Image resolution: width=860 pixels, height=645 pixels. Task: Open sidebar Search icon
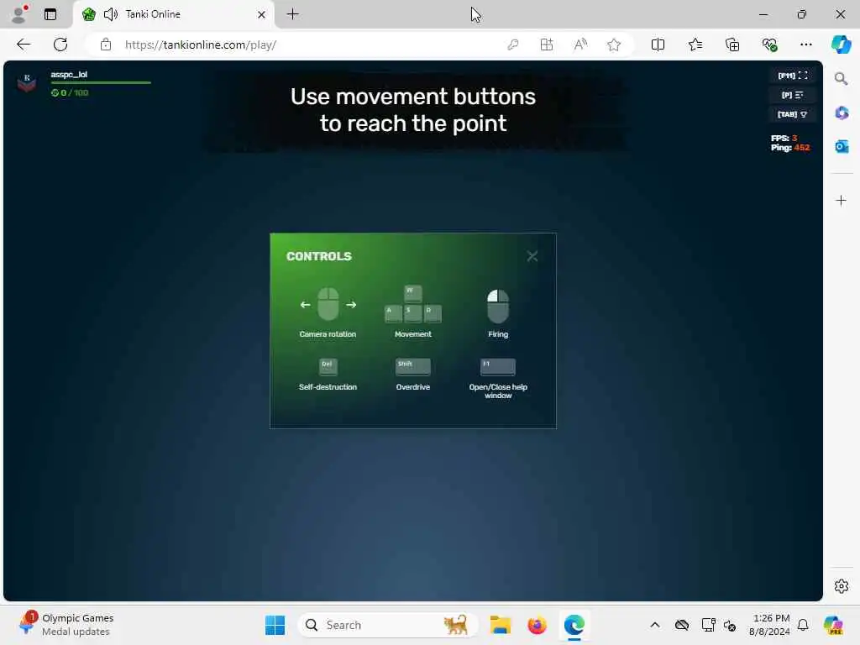[841, 79]
